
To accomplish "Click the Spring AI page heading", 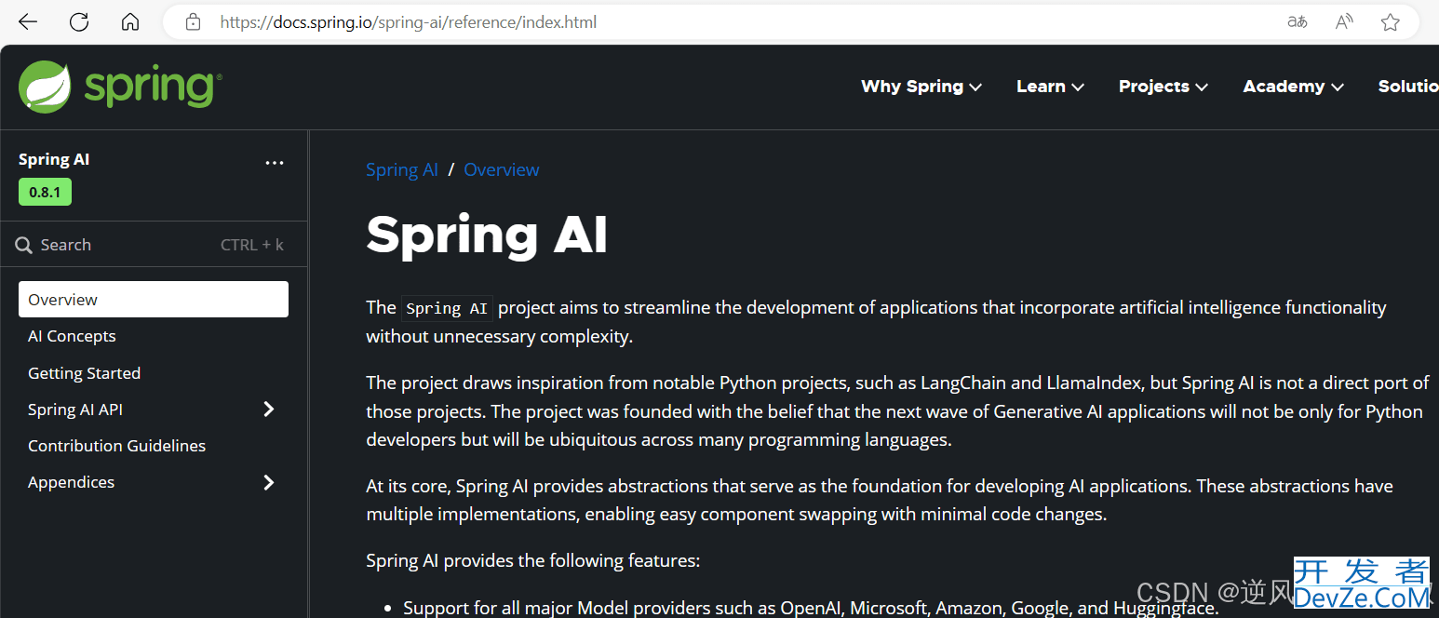I will pyautogui.click(x=487, y=235).
